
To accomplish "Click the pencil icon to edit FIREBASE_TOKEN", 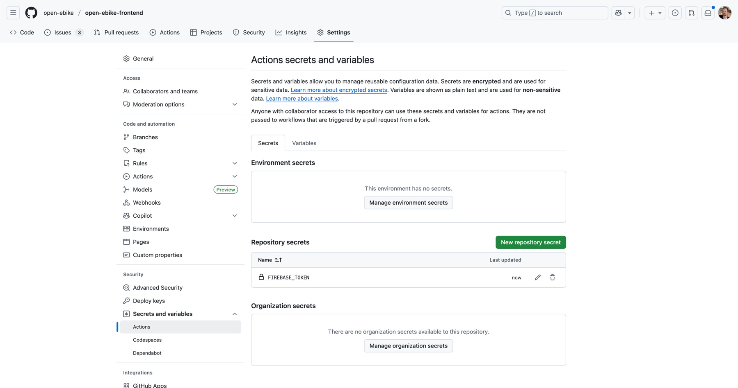I will click(x=537, y=277).
